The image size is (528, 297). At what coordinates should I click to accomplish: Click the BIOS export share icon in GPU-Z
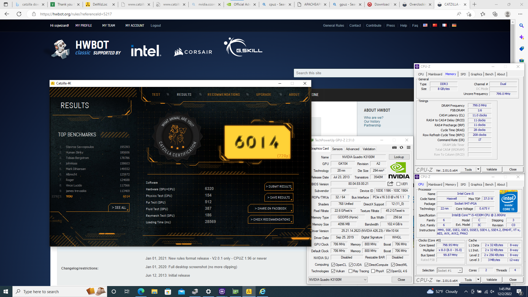click(390, 184)
